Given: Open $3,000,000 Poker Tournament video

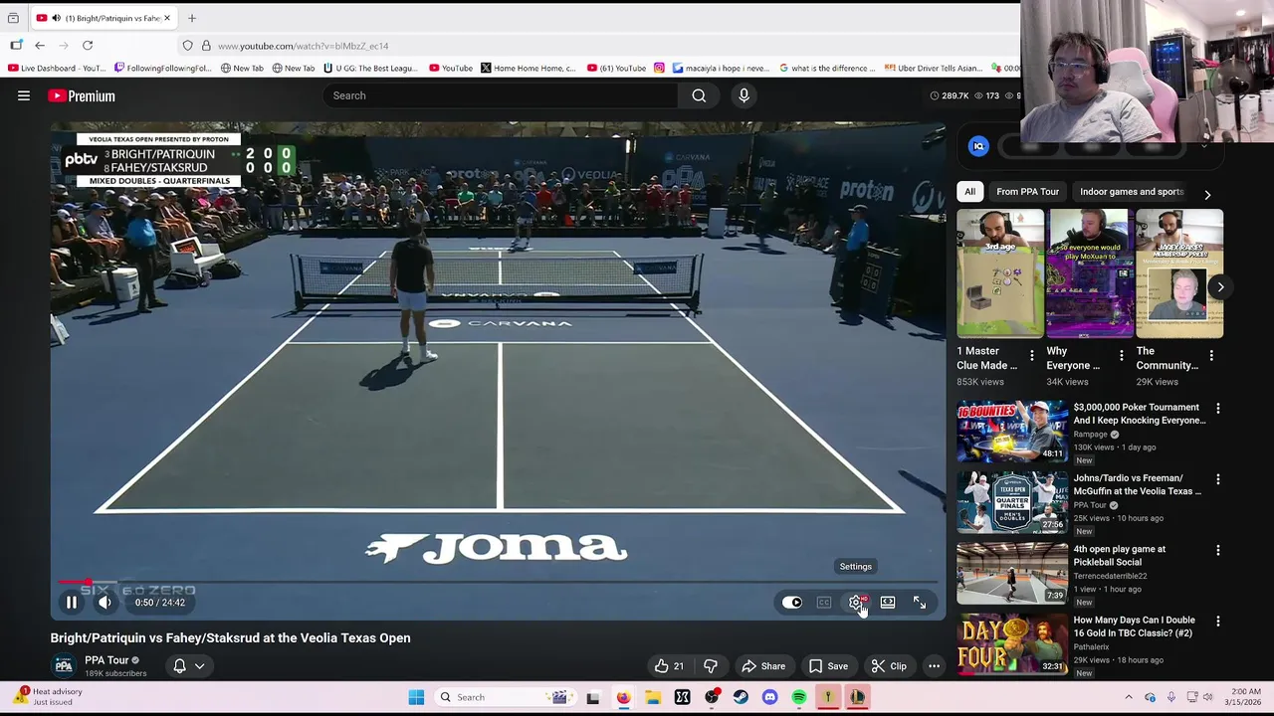Looking at the screenshot, I should 1139,414.
